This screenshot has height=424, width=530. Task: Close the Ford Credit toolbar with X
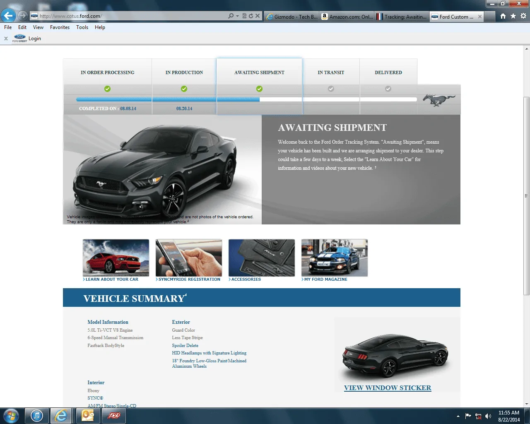(6, 39)
